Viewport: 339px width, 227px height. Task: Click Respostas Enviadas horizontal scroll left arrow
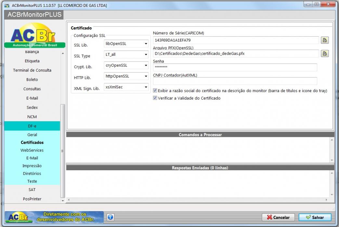69,200
